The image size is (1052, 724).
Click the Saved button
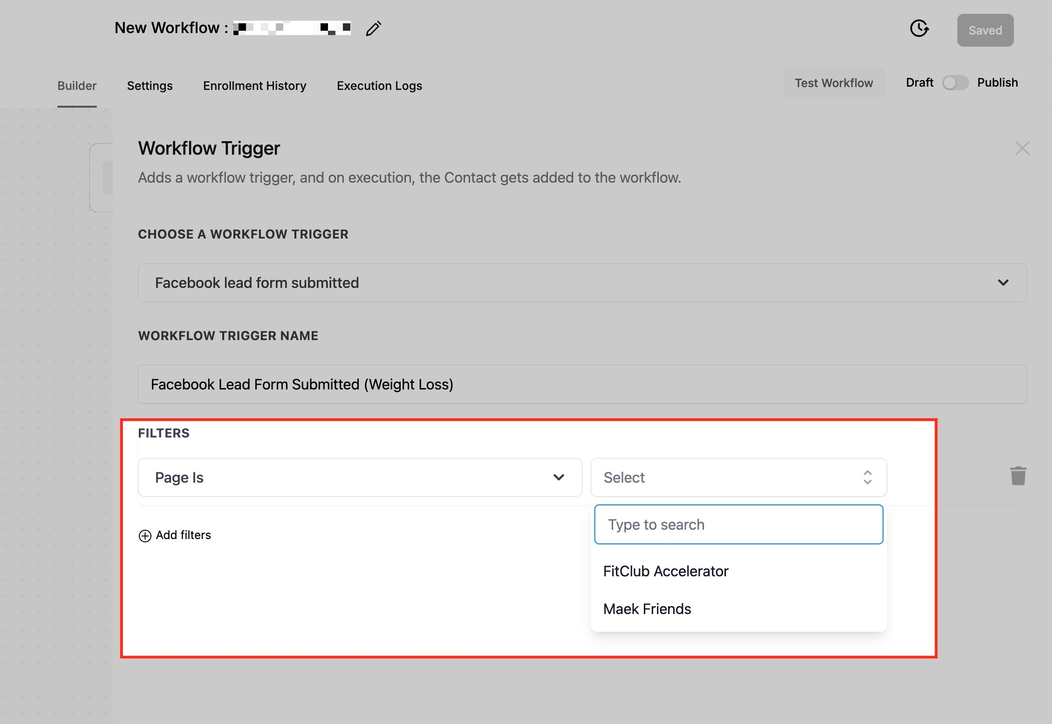(x=985, y=30)
